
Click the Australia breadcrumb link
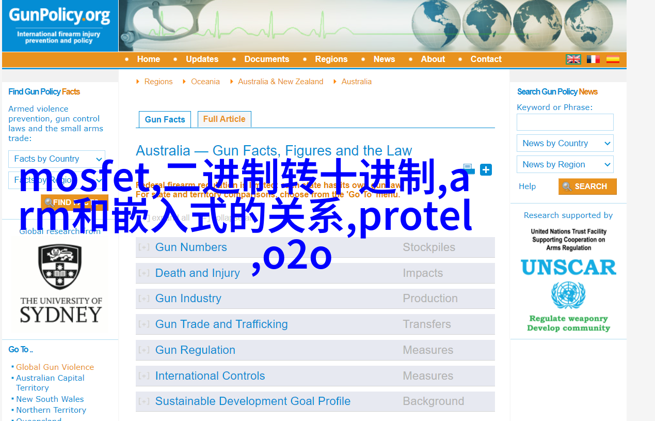357,82
